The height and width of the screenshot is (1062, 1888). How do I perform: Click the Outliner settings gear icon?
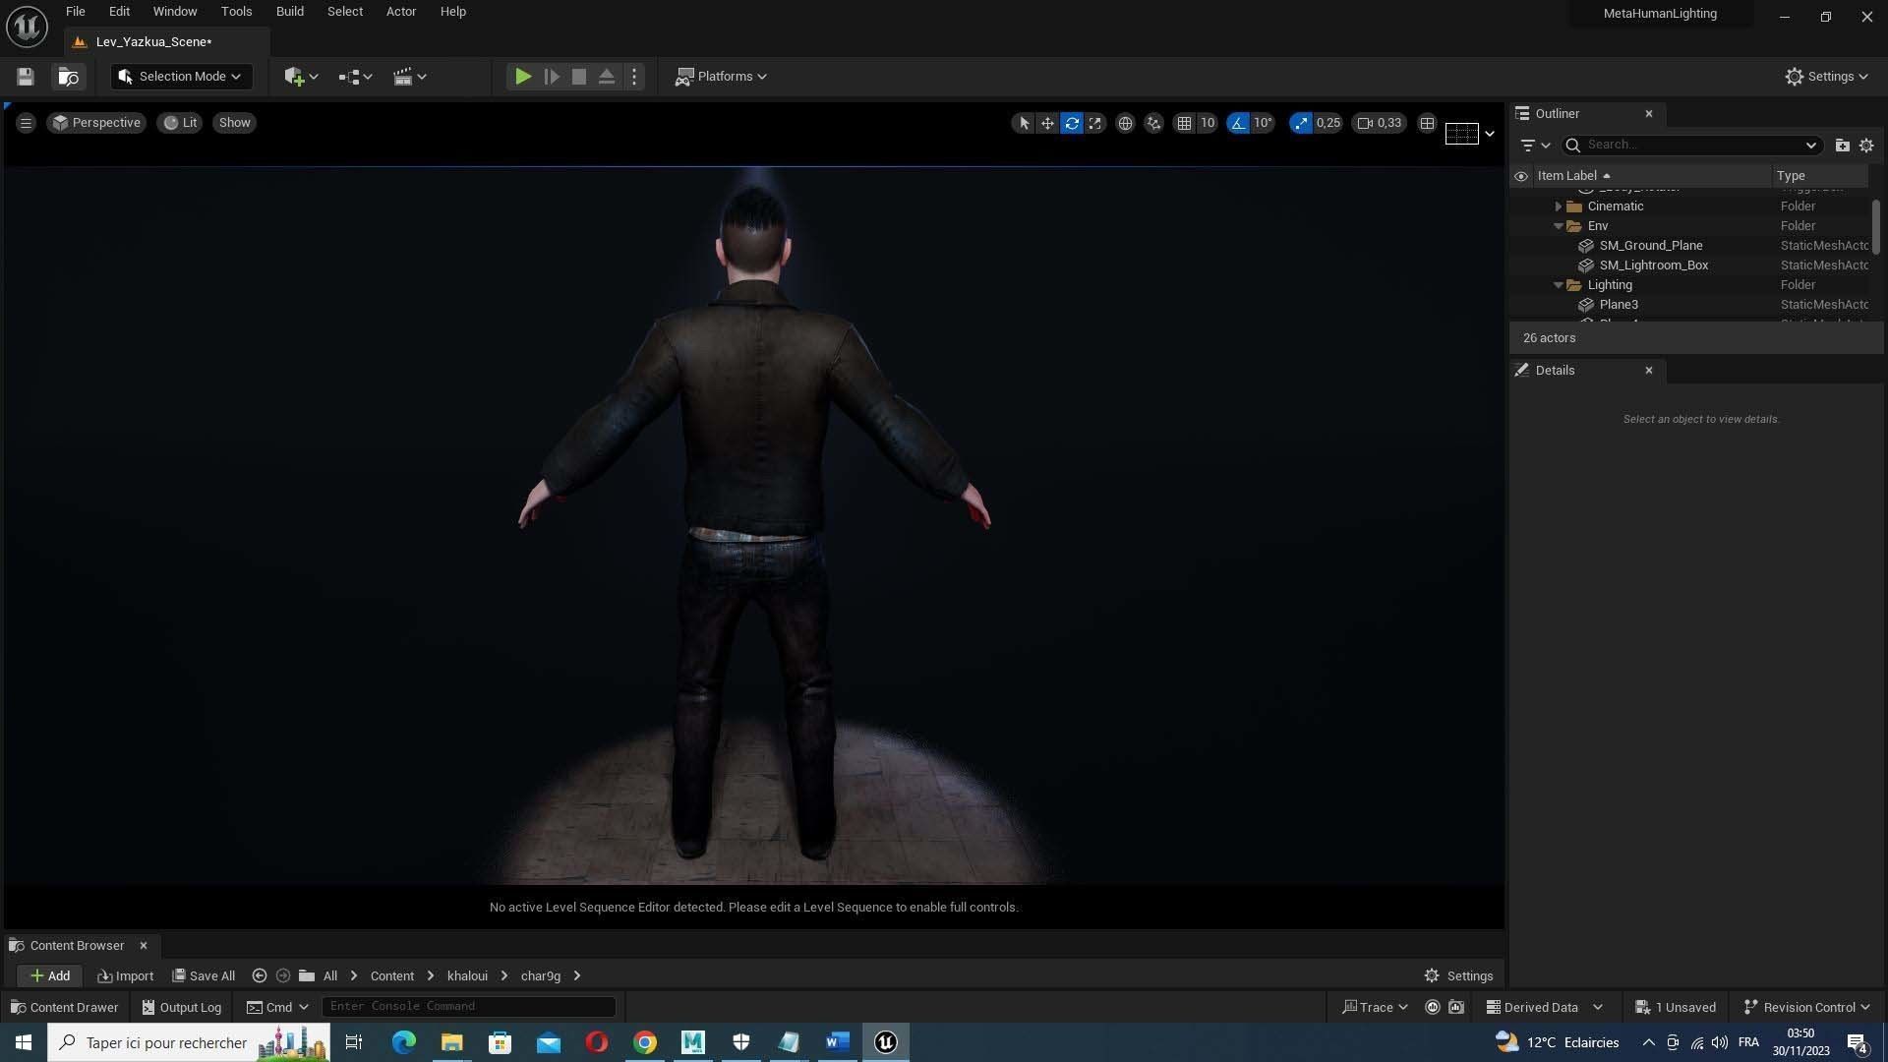pyautogui.click(x=1866, y=145)
